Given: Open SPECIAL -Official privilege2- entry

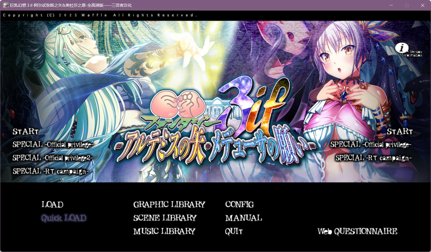Looking at the screenshot, I should pos(53,158).
